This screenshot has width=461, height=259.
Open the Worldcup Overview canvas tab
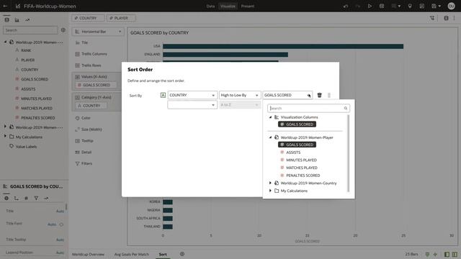tap(88, 254)
